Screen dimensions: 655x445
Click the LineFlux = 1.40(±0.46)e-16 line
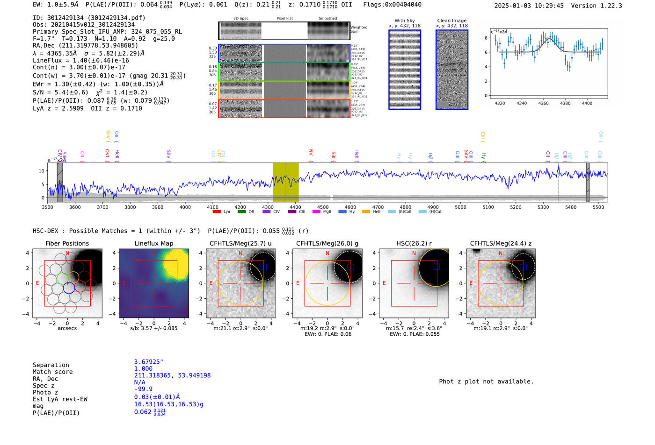(81, 61)
